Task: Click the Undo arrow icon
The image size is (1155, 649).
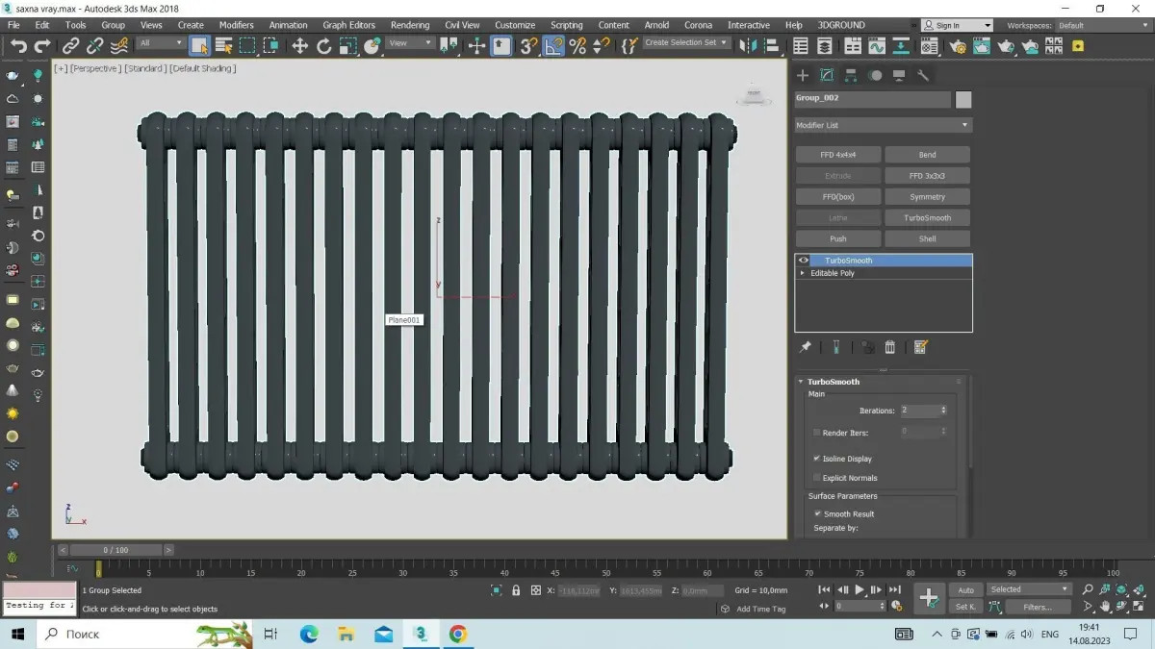Action: click(x=18, y=45)
